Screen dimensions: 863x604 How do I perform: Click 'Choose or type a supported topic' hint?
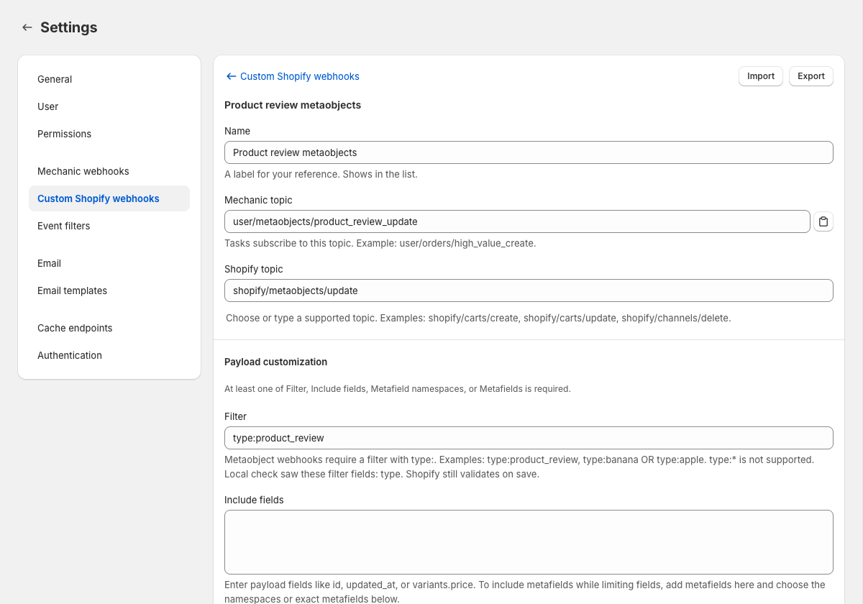[x=478, y=318]
